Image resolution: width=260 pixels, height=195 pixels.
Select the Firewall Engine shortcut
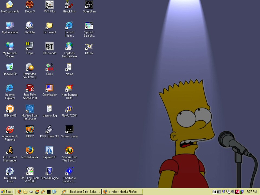click(49, 173)
